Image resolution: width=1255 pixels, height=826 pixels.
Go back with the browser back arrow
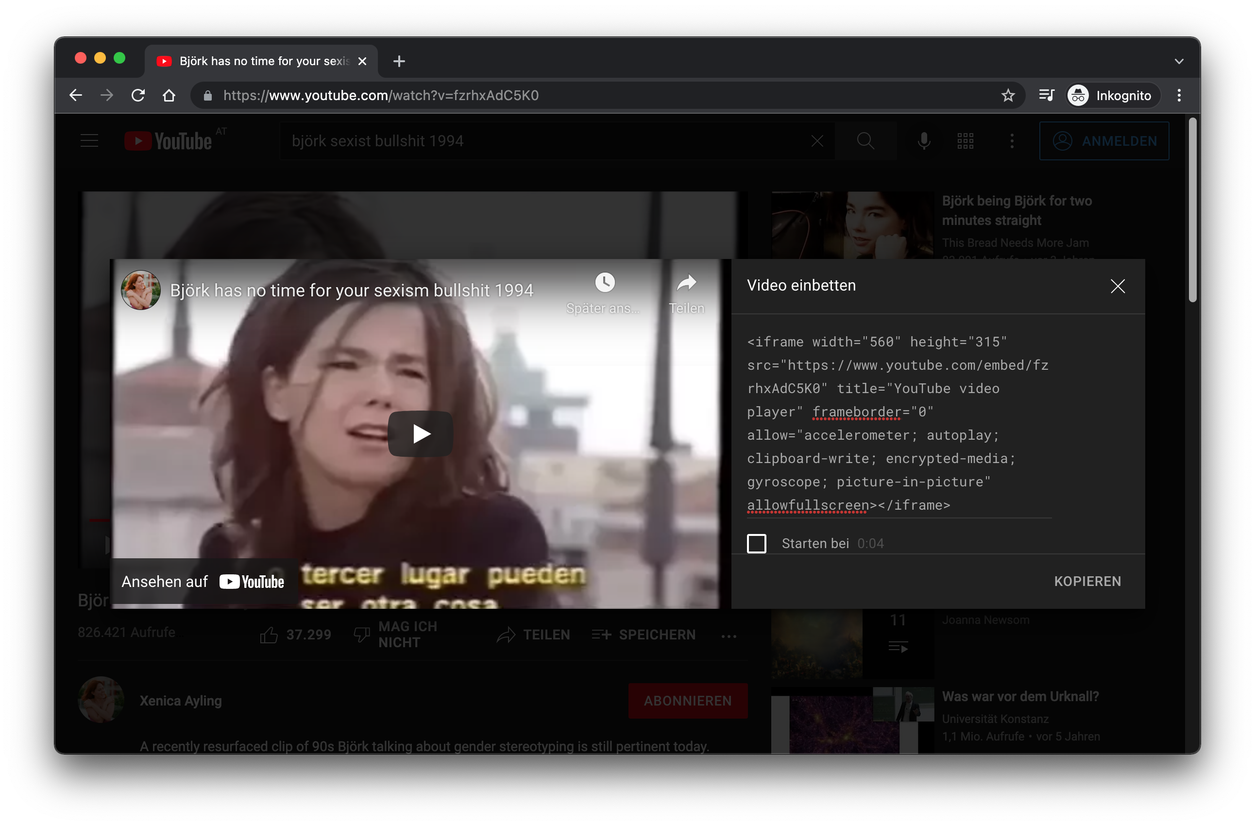pos(76,95)
